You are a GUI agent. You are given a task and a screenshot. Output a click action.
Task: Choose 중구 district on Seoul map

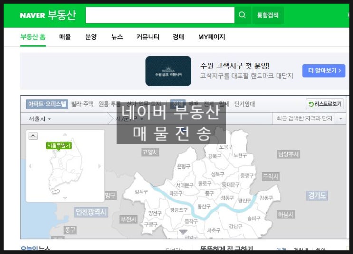(210, 193)
